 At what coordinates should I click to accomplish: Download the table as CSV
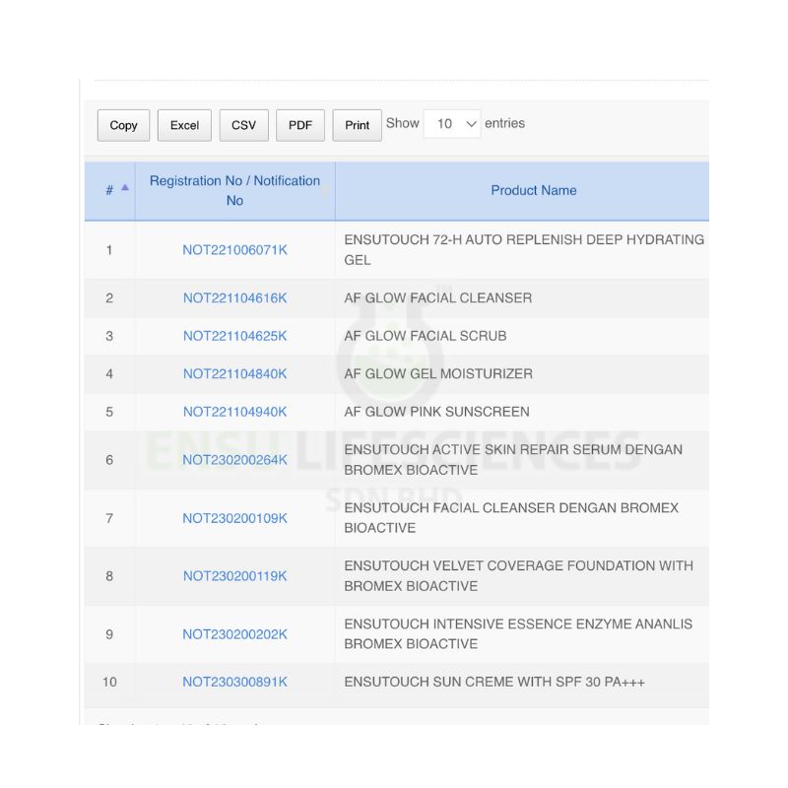pyautogui.click(x=243, y=125)
